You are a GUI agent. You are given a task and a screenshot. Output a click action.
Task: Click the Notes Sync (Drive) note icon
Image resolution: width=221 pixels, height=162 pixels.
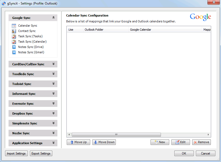point(14,47)
